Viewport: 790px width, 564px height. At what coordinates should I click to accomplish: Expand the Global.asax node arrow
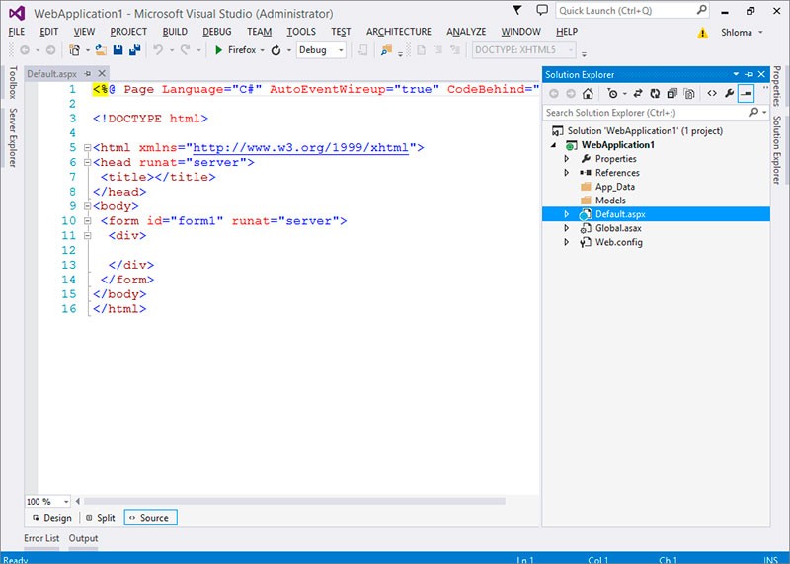click(x=566, y=228)
